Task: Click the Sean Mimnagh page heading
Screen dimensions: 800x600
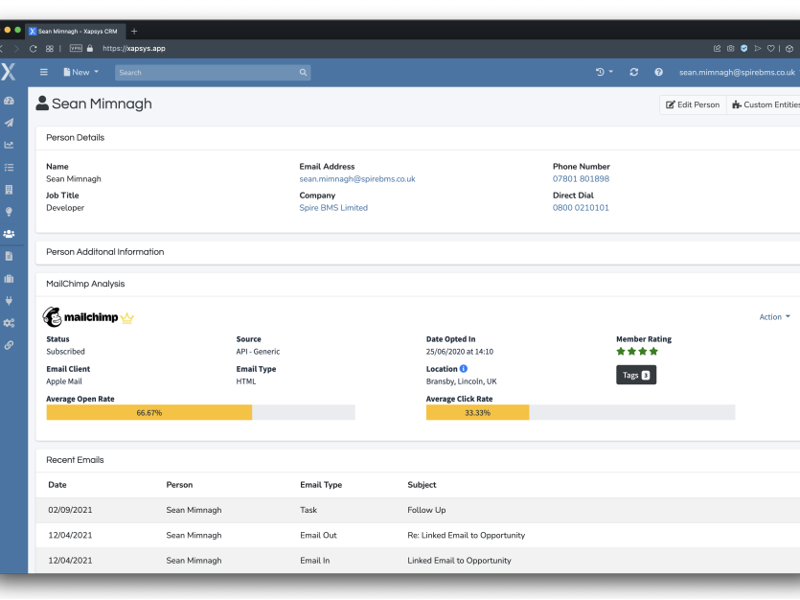Action: tap(102, 104)
